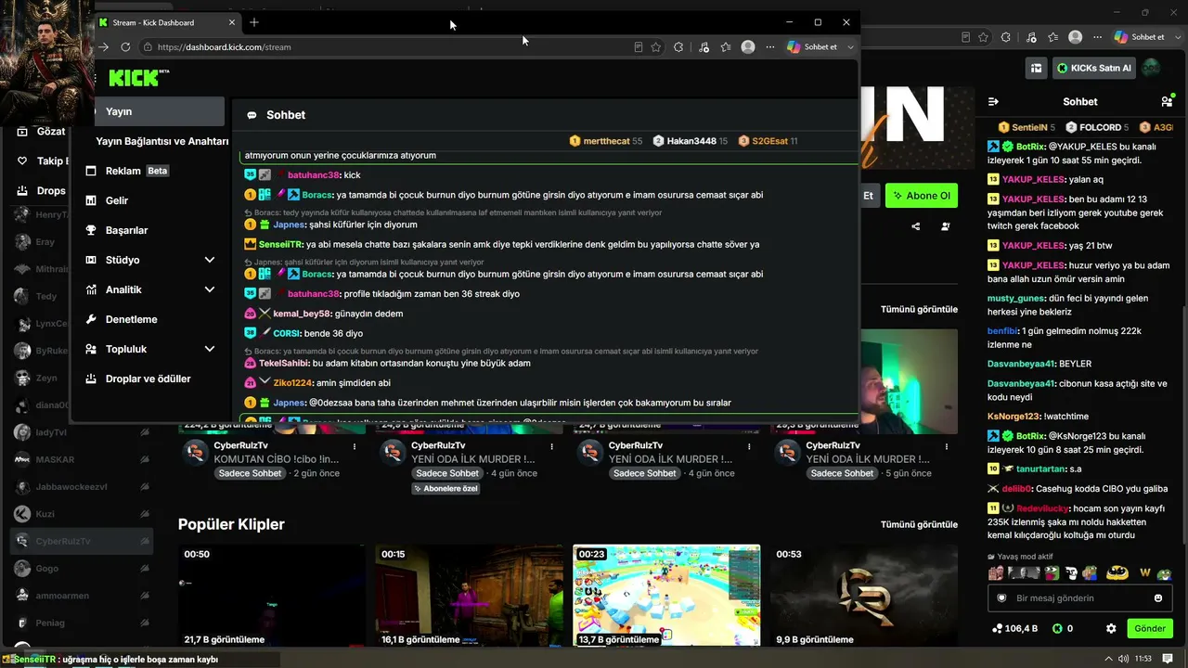This screenshot has height=668, width=1188.
Task: Reload the Kick Dashboard page
Action: point(125,47)
